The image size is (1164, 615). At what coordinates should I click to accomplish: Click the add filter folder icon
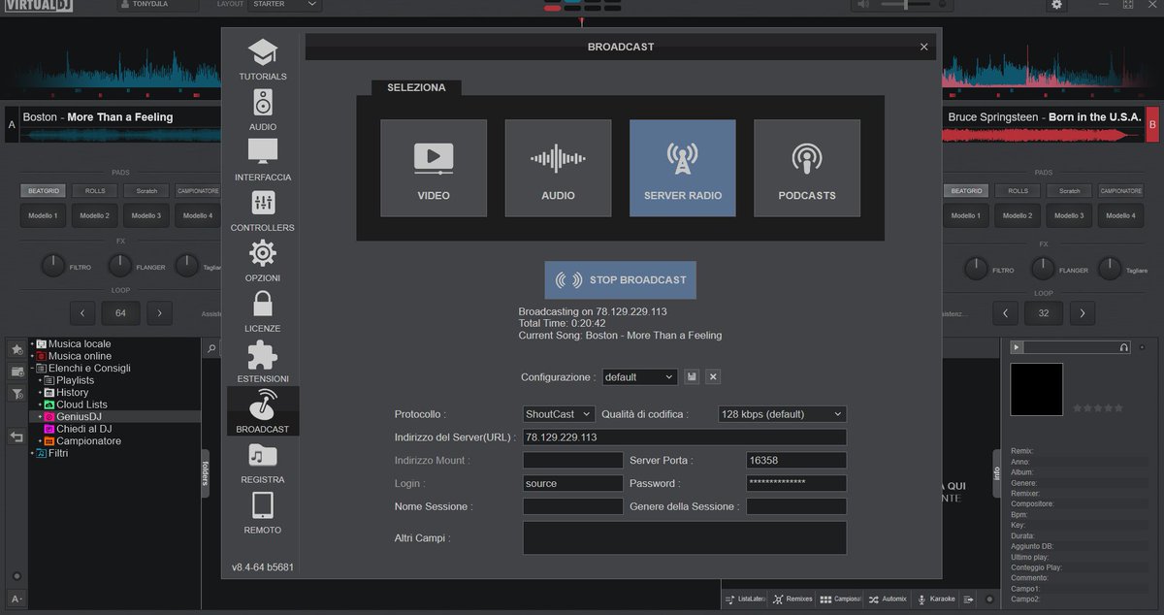[x=17, y=394]
